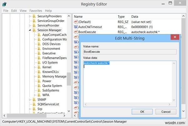The height and width of the screenshot is (126, 188).
Task: Select the Session Manager folder icon
Action: [34, 30]
